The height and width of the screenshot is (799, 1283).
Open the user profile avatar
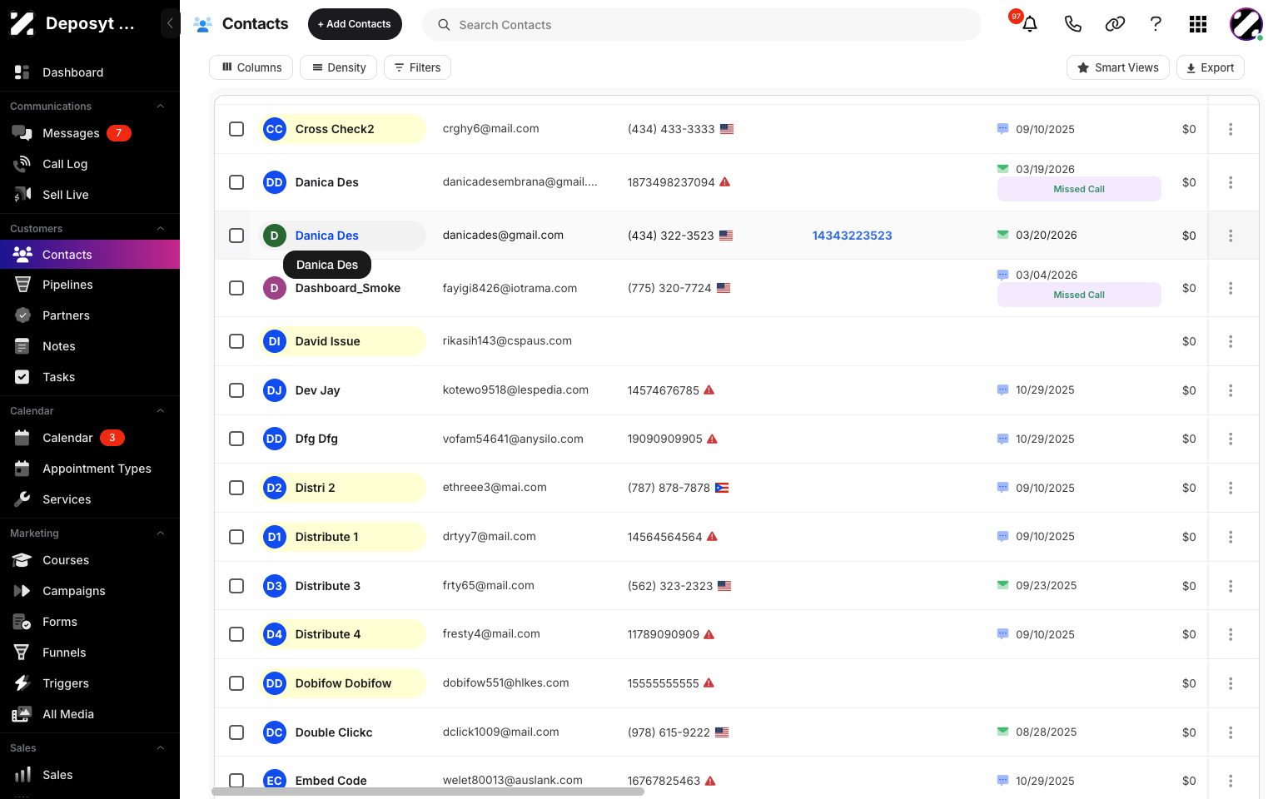(x=1246, y=24)
